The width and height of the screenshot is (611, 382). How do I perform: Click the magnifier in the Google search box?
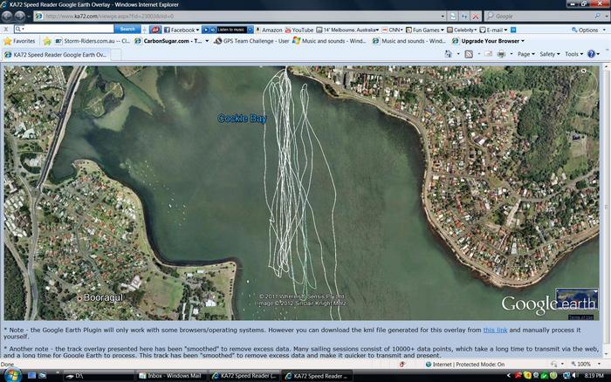click(597, 16)
